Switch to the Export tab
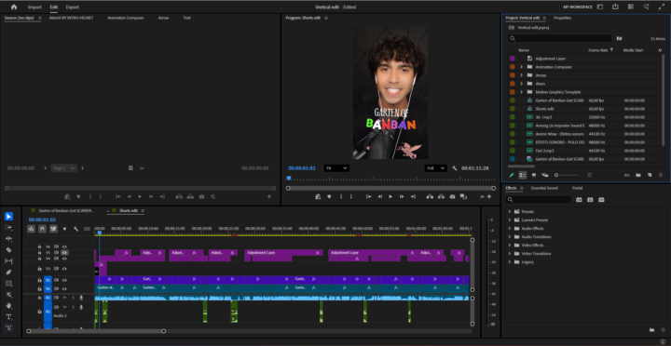The image size is (671, 346). pos(73,7)
